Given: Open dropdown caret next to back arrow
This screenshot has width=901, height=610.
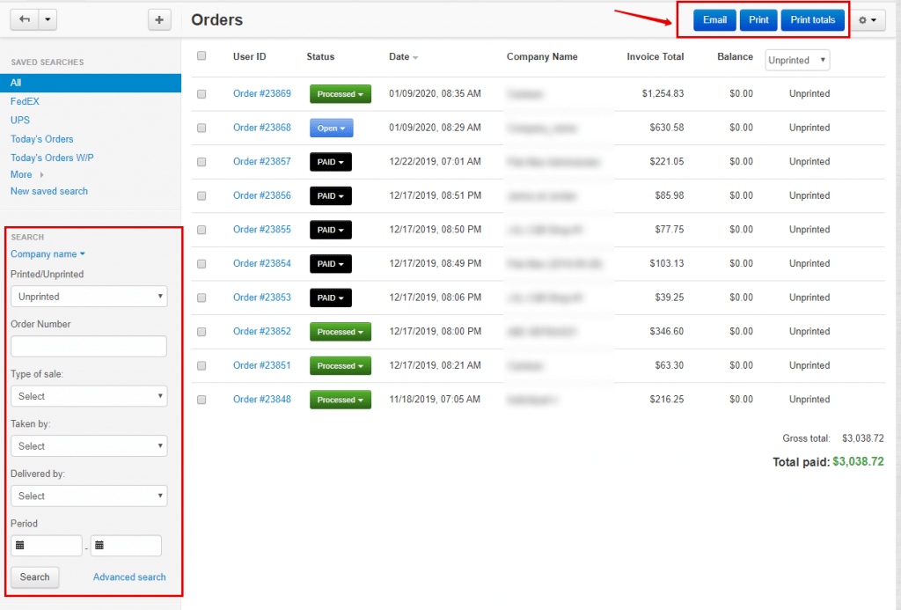Looking at the screenshot, I should pyautogui.click(x=48, y=19).
